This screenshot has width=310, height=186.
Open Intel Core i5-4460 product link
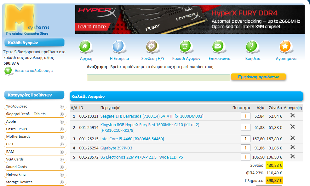[132, 139]
